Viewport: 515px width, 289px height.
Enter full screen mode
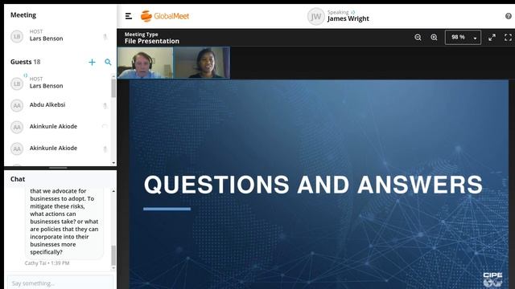click(508, 38)
